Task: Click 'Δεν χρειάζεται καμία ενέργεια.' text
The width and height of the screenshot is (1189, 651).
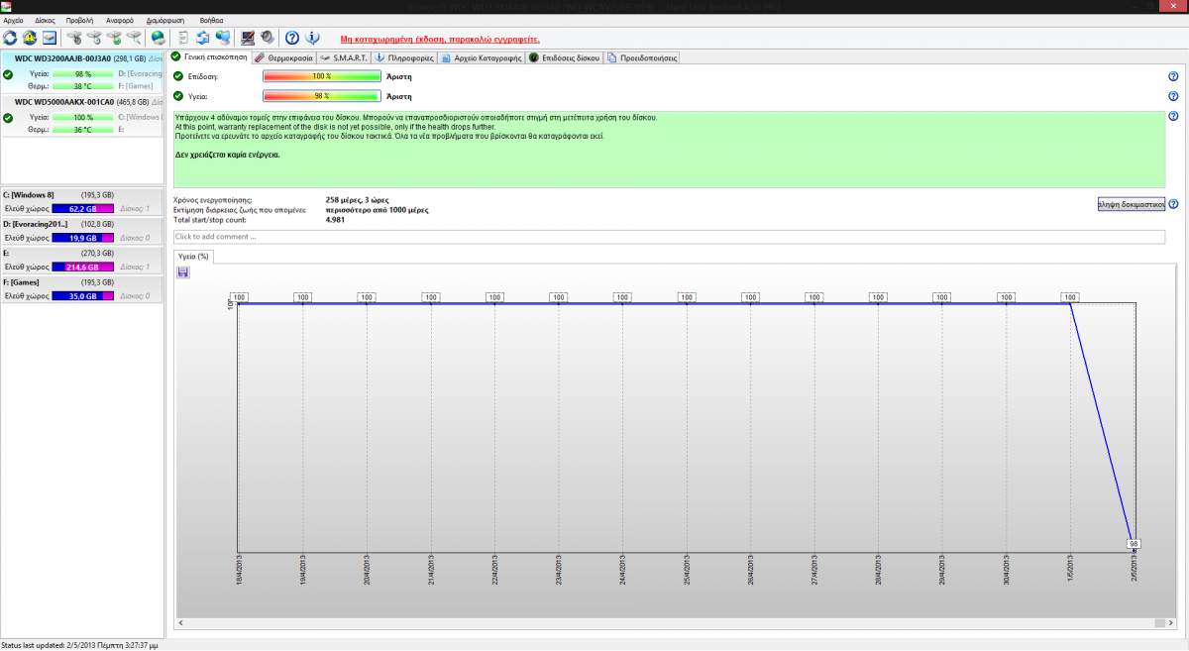Action: tap(228, 155)
